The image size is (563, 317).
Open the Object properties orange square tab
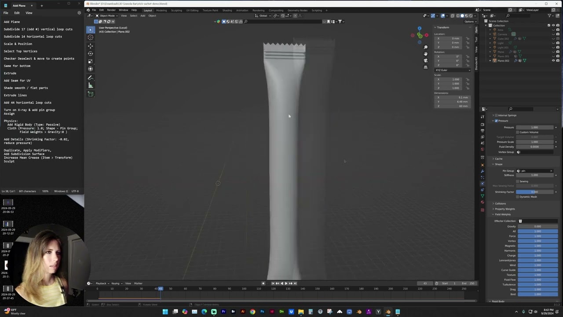click(x=483, y=165)
